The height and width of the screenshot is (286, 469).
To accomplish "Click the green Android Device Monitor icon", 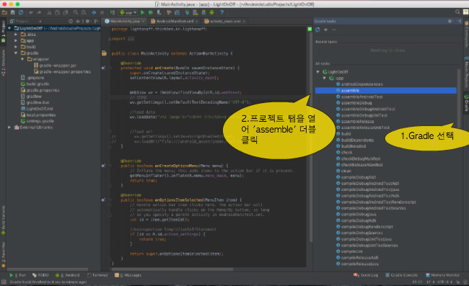I will [211, 12].
